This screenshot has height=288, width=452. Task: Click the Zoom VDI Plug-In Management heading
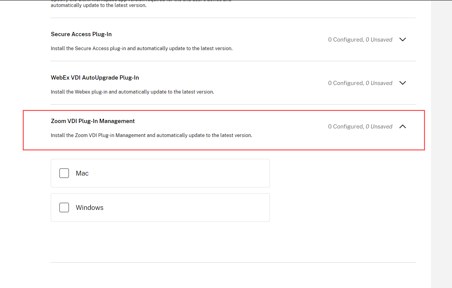pos(93,121)
